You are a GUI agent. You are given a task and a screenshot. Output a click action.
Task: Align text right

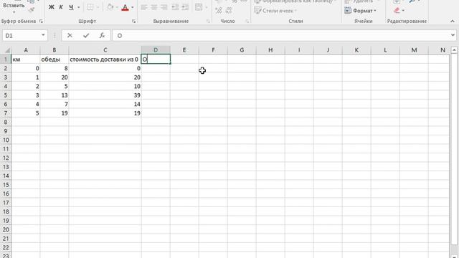tap(164, 7)
